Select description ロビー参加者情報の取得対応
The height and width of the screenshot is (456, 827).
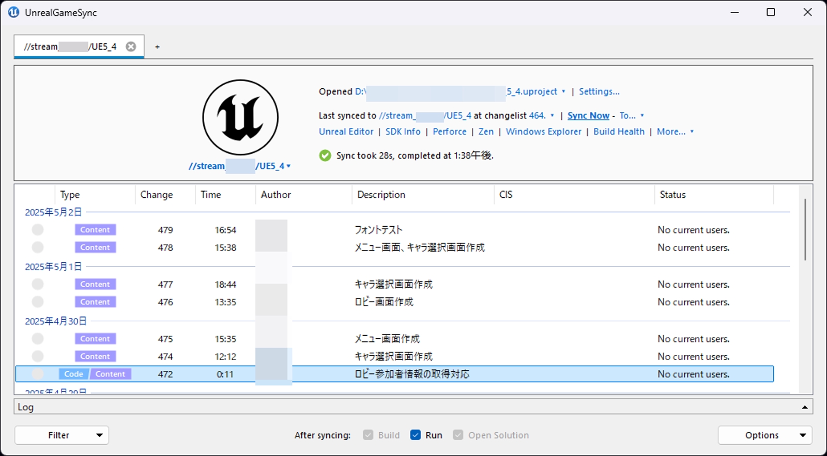412,374
